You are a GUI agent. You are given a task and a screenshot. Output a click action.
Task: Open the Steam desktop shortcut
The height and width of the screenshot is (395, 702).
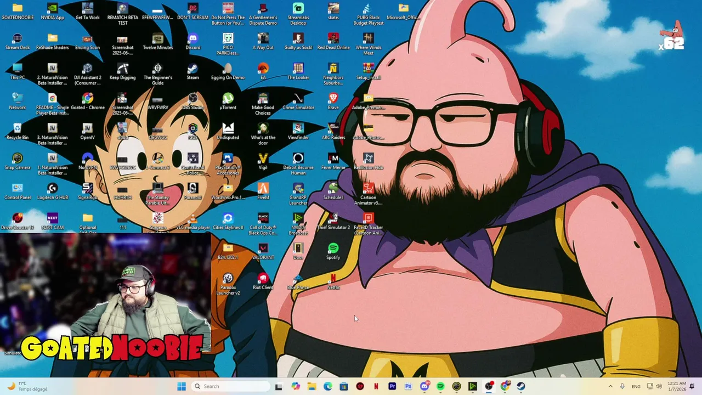point(193,72)
